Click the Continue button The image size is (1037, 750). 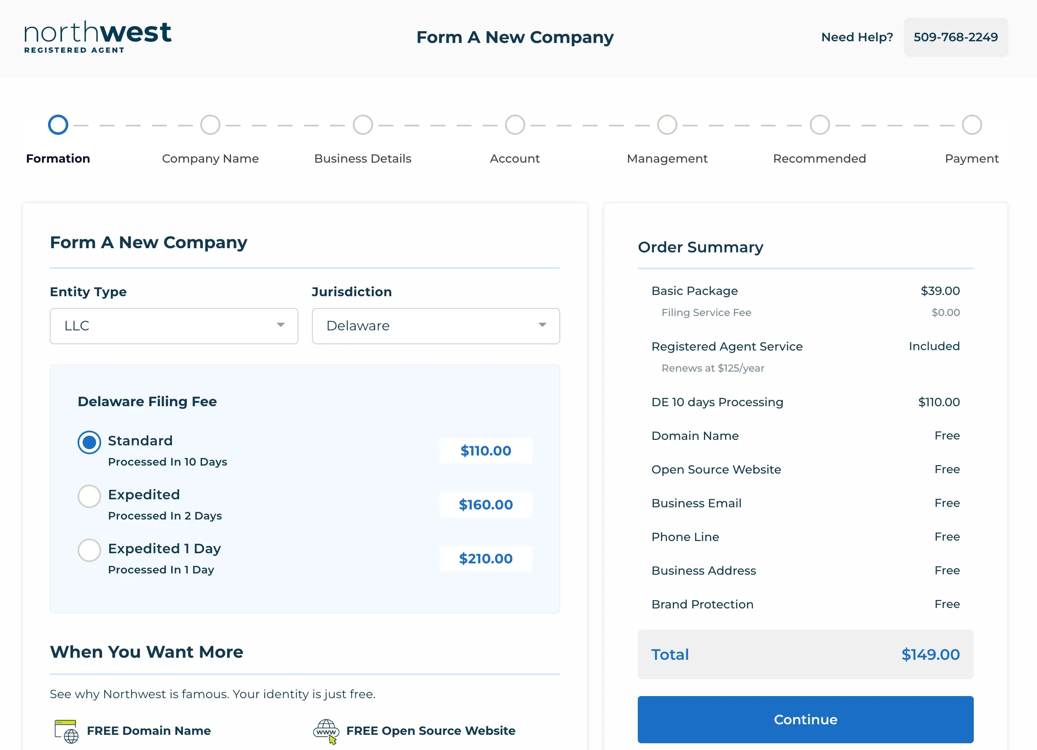(x=805, y=719)
